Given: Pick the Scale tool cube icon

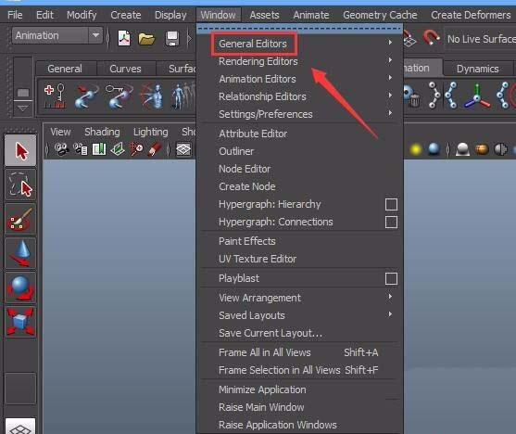Looking at the screenshot, I should tap(20, 322).
